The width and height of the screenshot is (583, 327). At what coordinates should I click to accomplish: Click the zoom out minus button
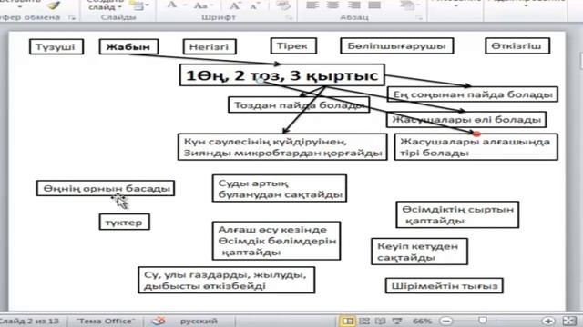click(x=446, y=321)
